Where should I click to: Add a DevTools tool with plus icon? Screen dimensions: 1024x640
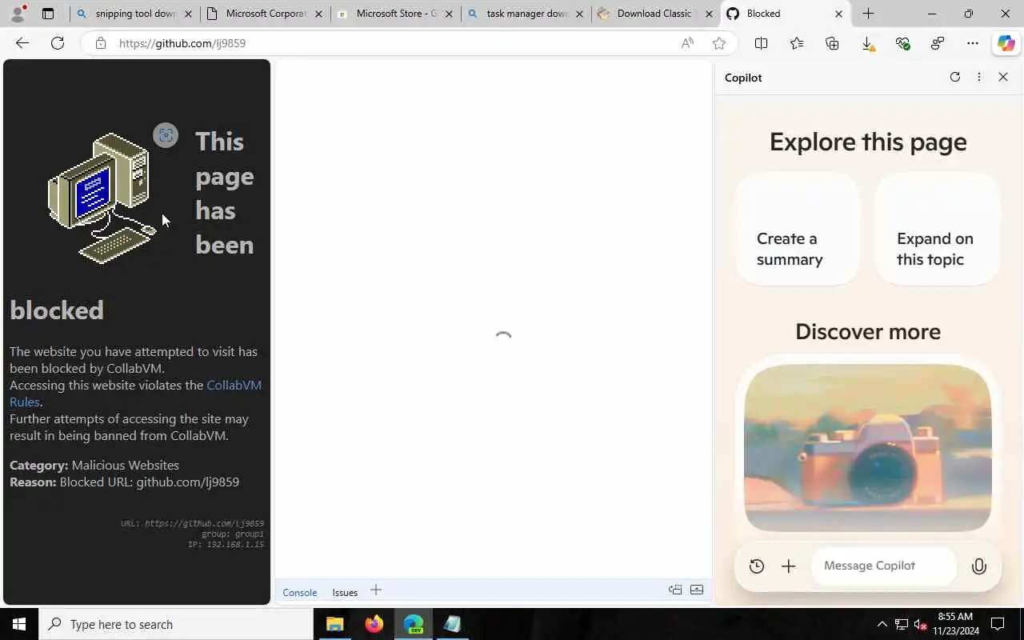pos(376,590)
